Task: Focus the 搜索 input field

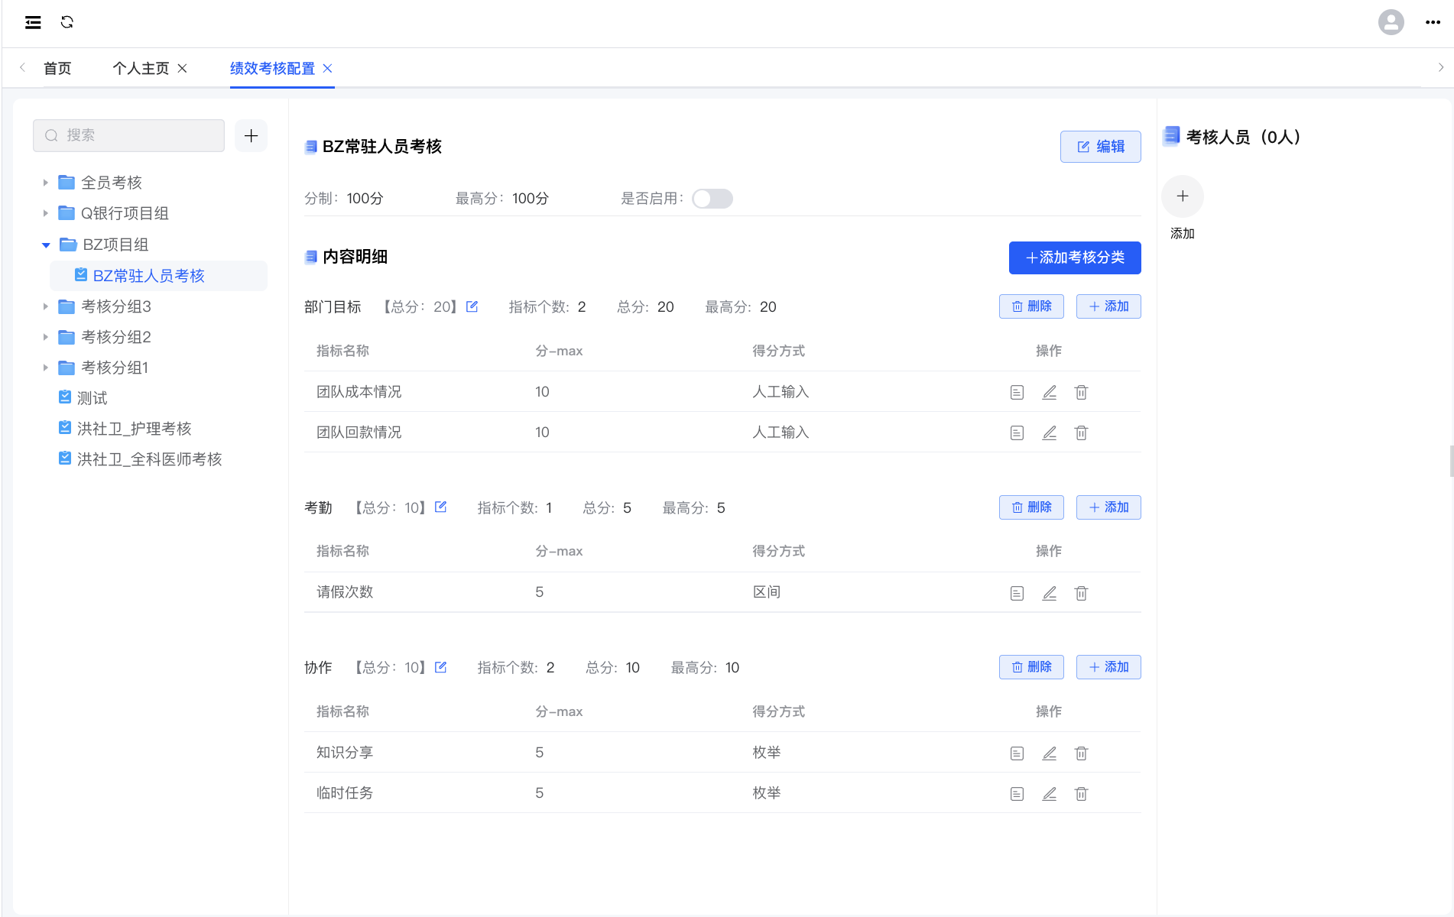Action: click(x=128, y=135)
